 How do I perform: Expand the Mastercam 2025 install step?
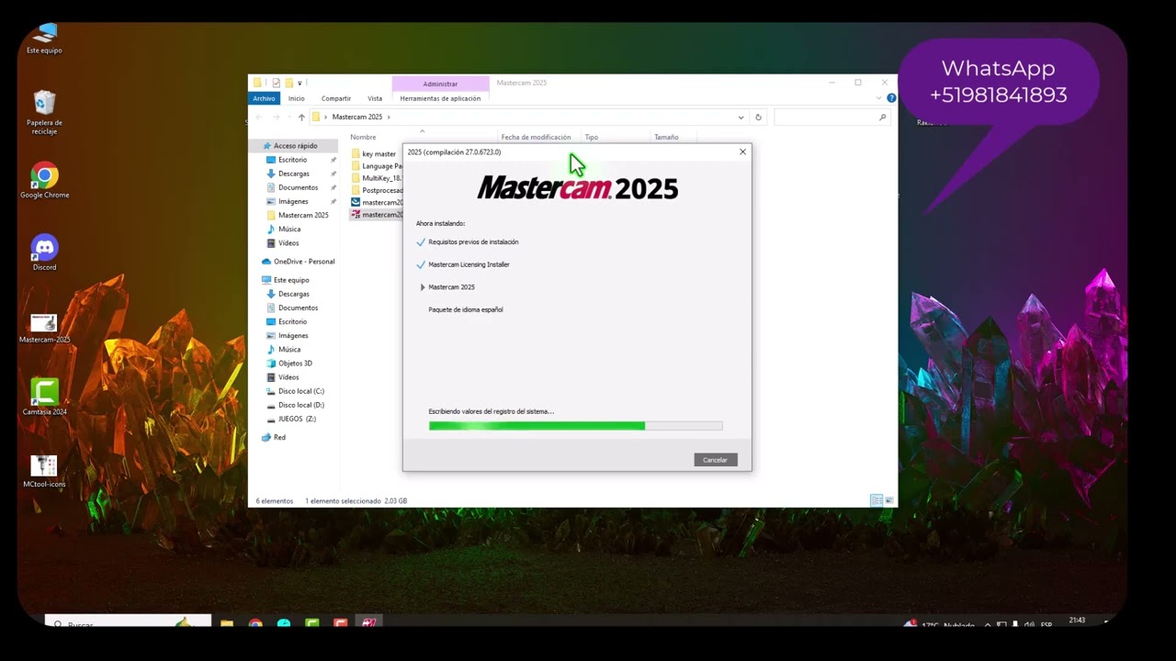coord(423,287)
